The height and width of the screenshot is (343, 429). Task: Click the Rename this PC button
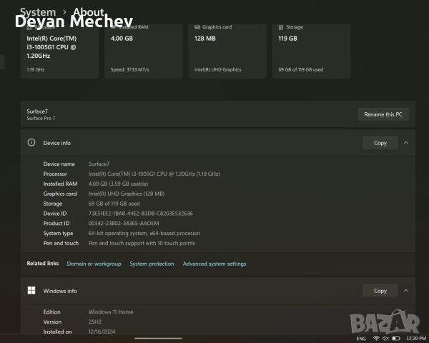(383, 114)
